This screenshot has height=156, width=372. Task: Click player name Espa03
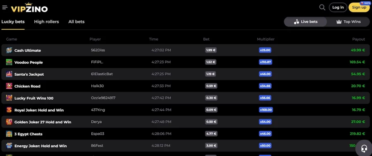click(98, 134)
